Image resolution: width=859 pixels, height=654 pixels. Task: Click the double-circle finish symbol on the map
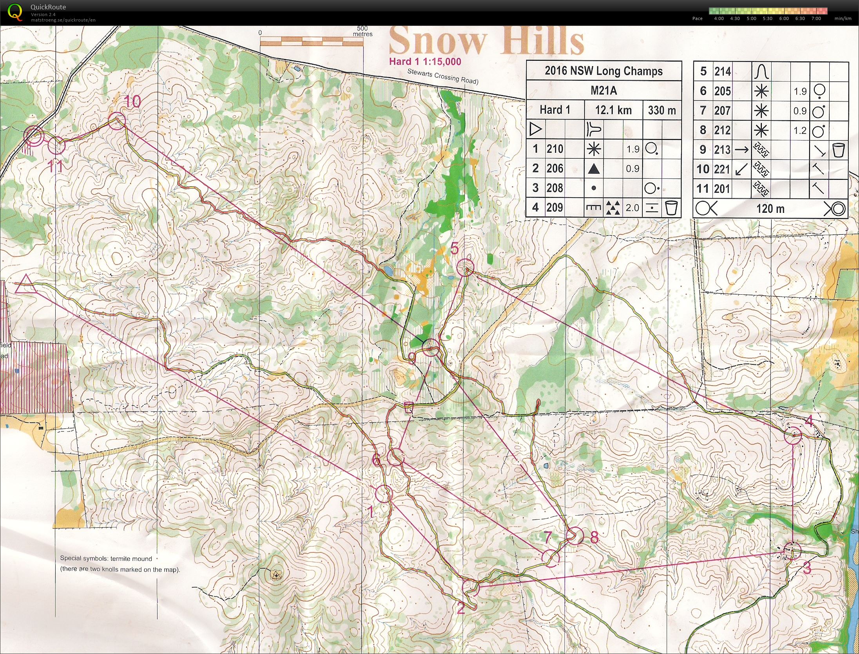pyautogui.click(x=34, y=136)
